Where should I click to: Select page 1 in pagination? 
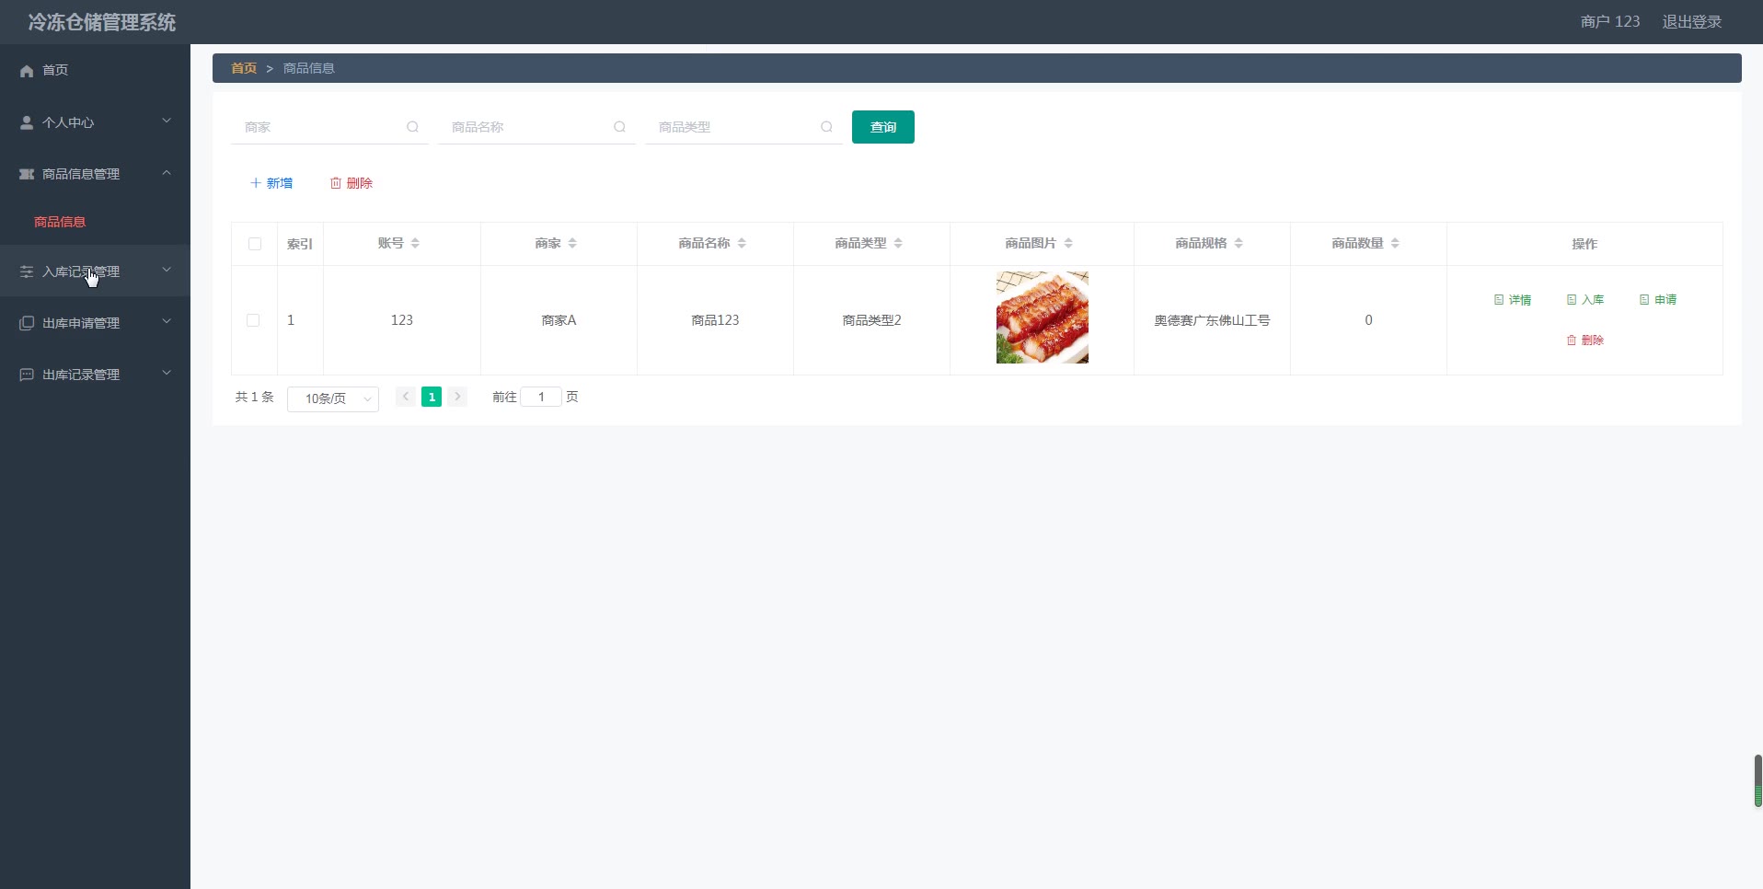pyautogui.click(x=432, y=397)
